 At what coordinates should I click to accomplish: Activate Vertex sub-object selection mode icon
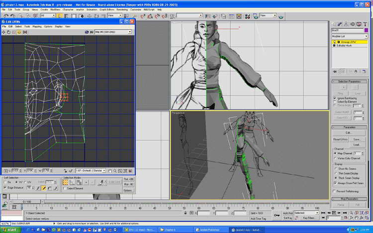point(65,182)
